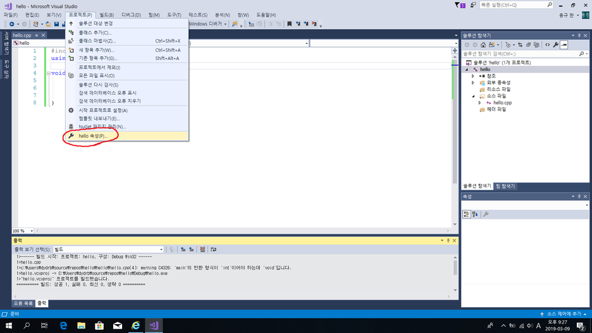
Task: Open Windows 디버거 dropdown arrow
Action: pyautogui.click(x=225, y=24)
